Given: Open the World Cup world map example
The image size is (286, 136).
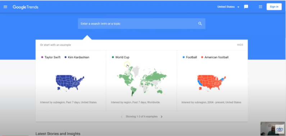Looking at the screenshot, I should coord(141,81).
